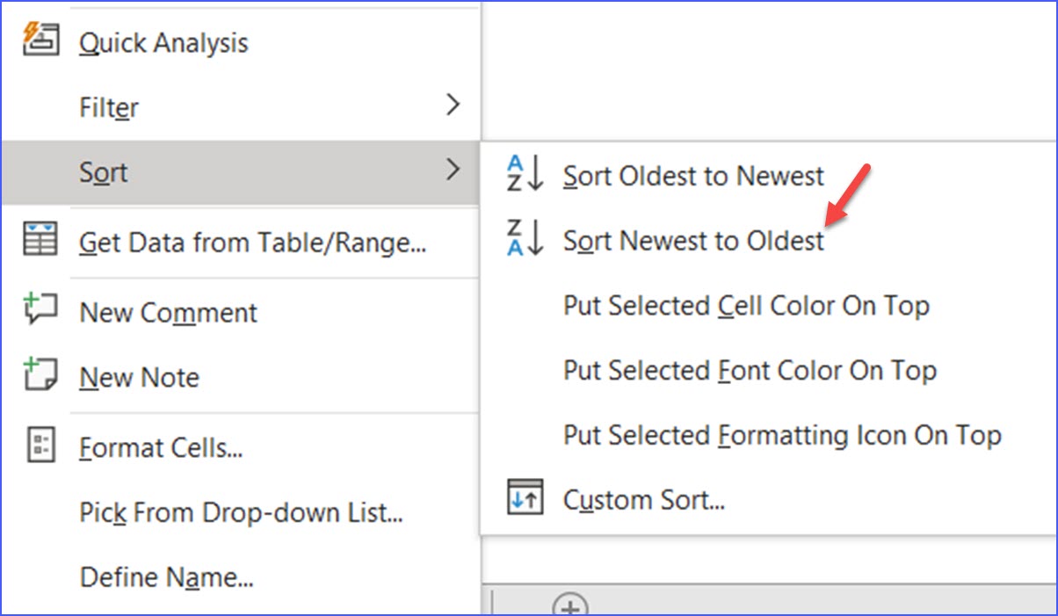Choose Put Selected Font Color On Top
Screen dimensions: 1058x616
coord(749,370)
